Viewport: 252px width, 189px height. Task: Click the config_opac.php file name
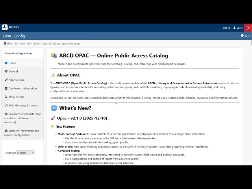point(113,143)
